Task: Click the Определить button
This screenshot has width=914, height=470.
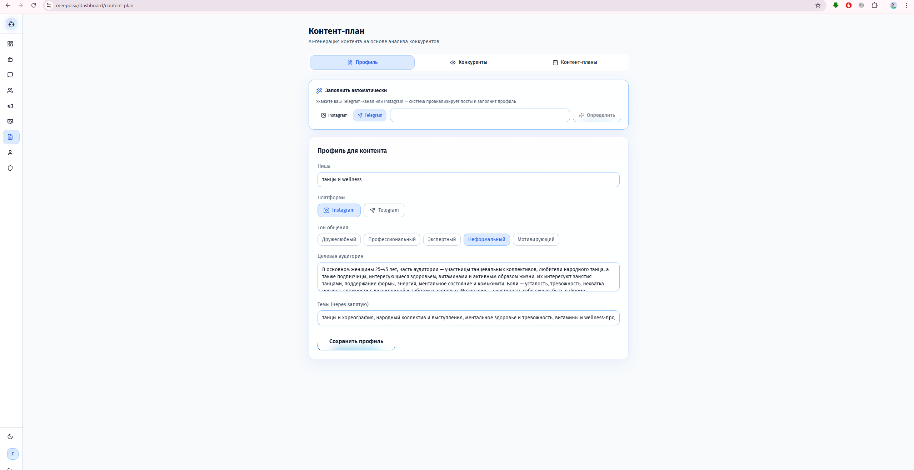Action: click(x=597, y=115)
